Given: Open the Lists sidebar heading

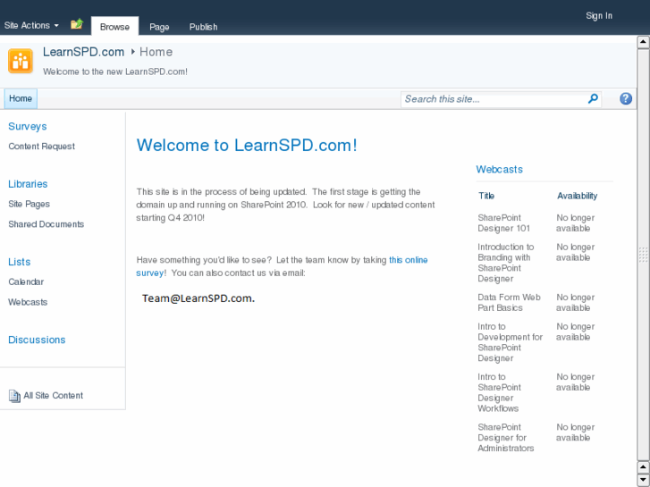Looking at the screenshot, I should [20, 262].
